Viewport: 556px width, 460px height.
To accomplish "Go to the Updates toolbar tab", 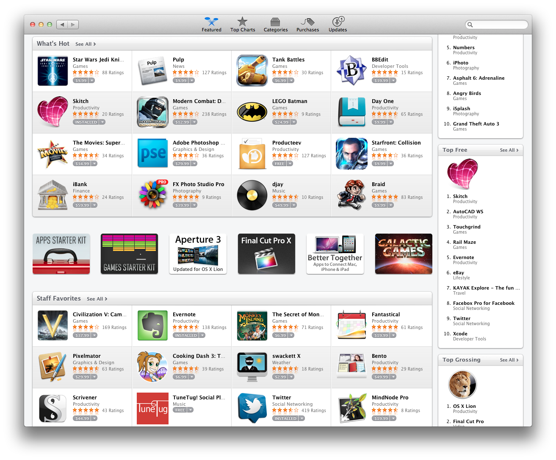I will [x=338, y=25].
